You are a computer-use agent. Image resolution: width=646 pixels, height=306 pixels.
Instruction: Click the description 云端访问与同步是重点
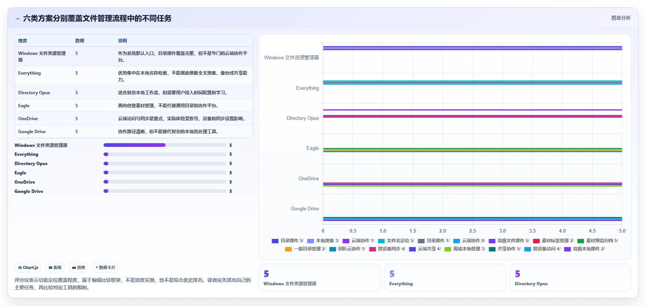click(x=182, y=119)
